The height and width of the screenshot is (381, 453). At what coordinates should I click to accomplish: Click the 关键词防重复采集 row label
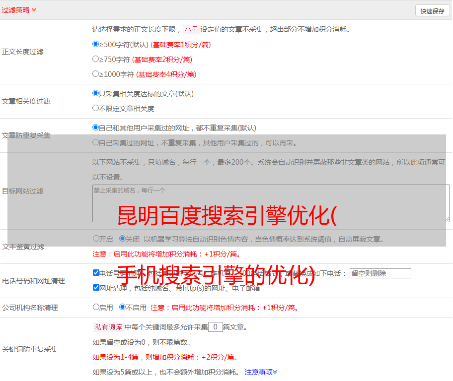pos(30,350)
